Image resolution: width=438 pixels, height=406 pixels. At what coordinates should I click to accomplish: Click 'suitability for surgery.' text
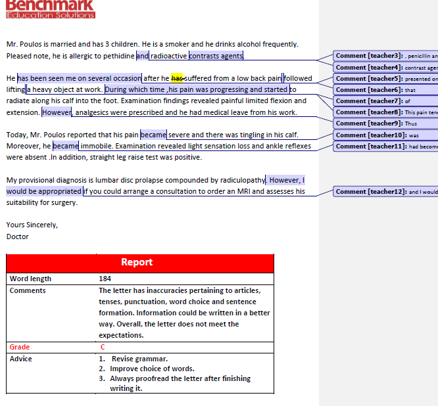[42, 202]
